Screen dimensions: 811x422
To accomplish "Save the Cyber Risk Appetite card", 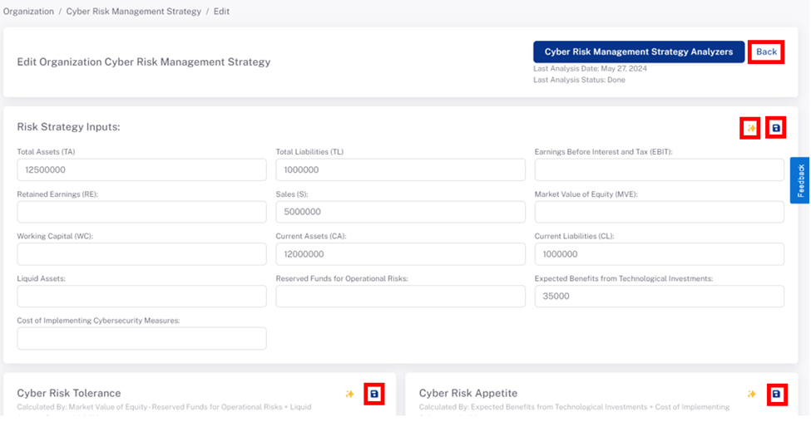I will coord(776,394).
